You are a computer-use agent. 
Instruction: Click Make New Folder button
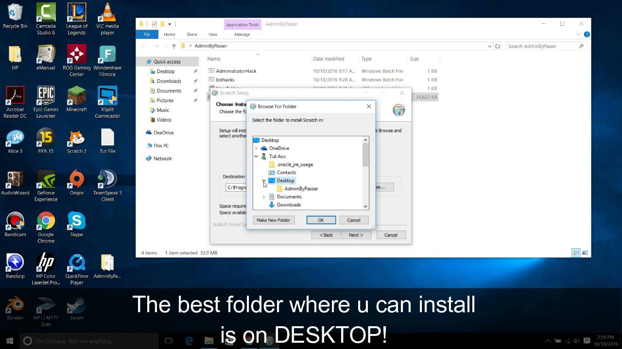273,220
